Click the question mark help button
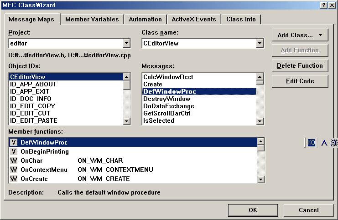Image resolution: width=338 pixels, height=220 pixels. [x=324, y=5]
